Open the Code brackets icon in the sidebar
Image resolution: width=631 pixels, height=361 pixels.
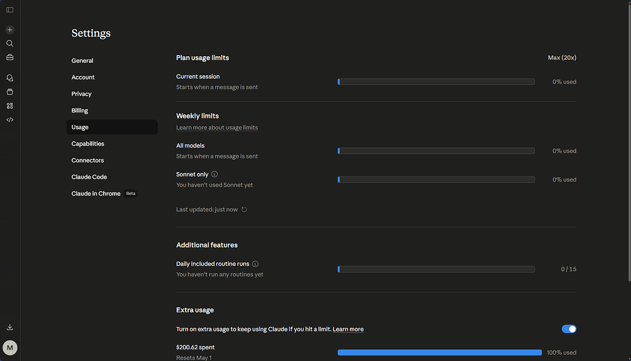coord(10,120)
